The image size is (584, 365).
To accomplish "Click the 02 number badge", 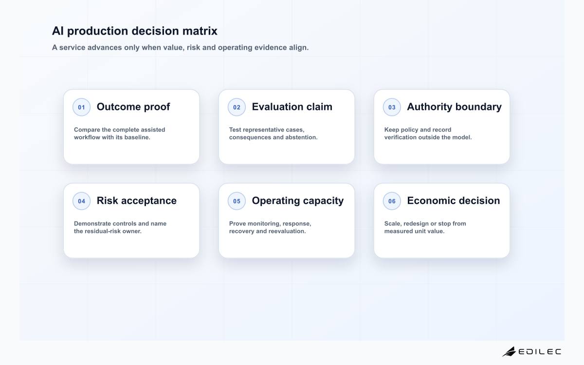I will pos(237,107).
